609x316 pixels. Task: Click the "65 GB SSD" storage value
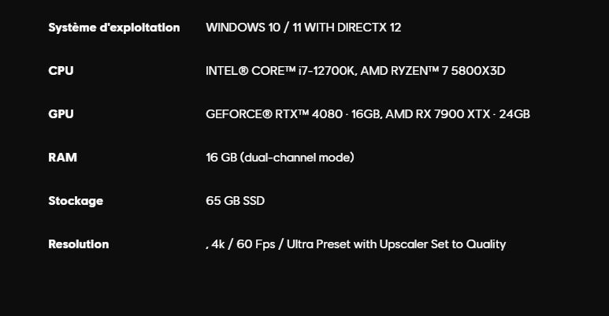[235, 201]
